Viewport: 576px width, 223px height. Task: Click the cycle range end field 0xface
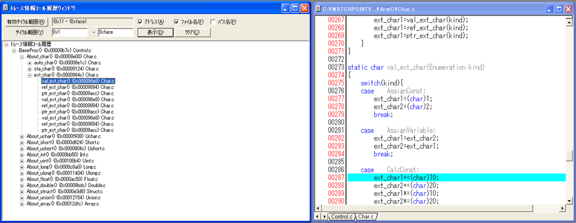(115, 32)
